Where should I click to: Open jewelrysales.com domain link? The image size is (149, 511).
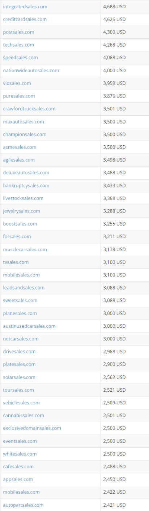(x=21, y=211)
